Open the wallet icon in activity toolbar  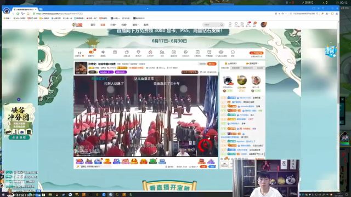click(127, 52)
